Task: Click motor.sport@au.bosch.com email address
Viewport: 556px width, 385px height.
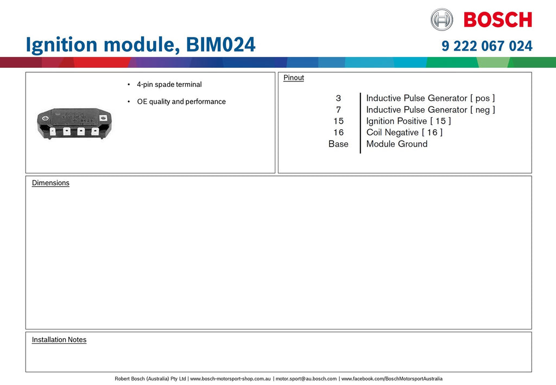Action: [306, 378]
